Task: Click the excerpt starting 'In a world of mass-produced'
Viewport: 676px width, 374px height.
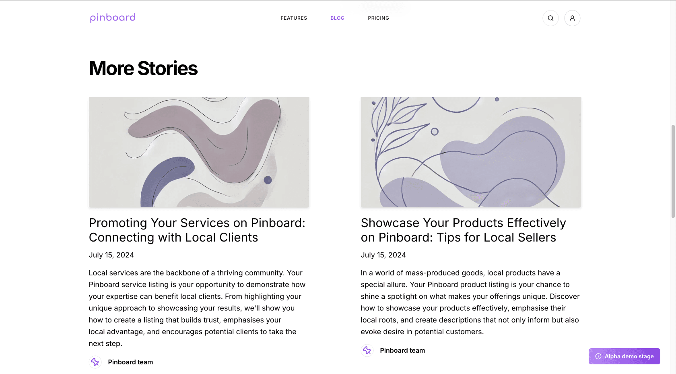Action: pyautogui.click(x=470, y=302)
